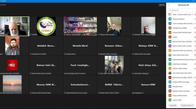Click the A avatar beside Ankara

(x=170, y=37)
